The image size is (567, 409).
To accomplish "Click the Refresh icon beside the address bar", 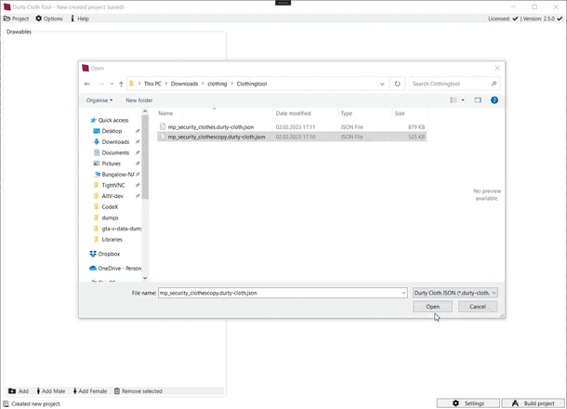I will 398,84.
